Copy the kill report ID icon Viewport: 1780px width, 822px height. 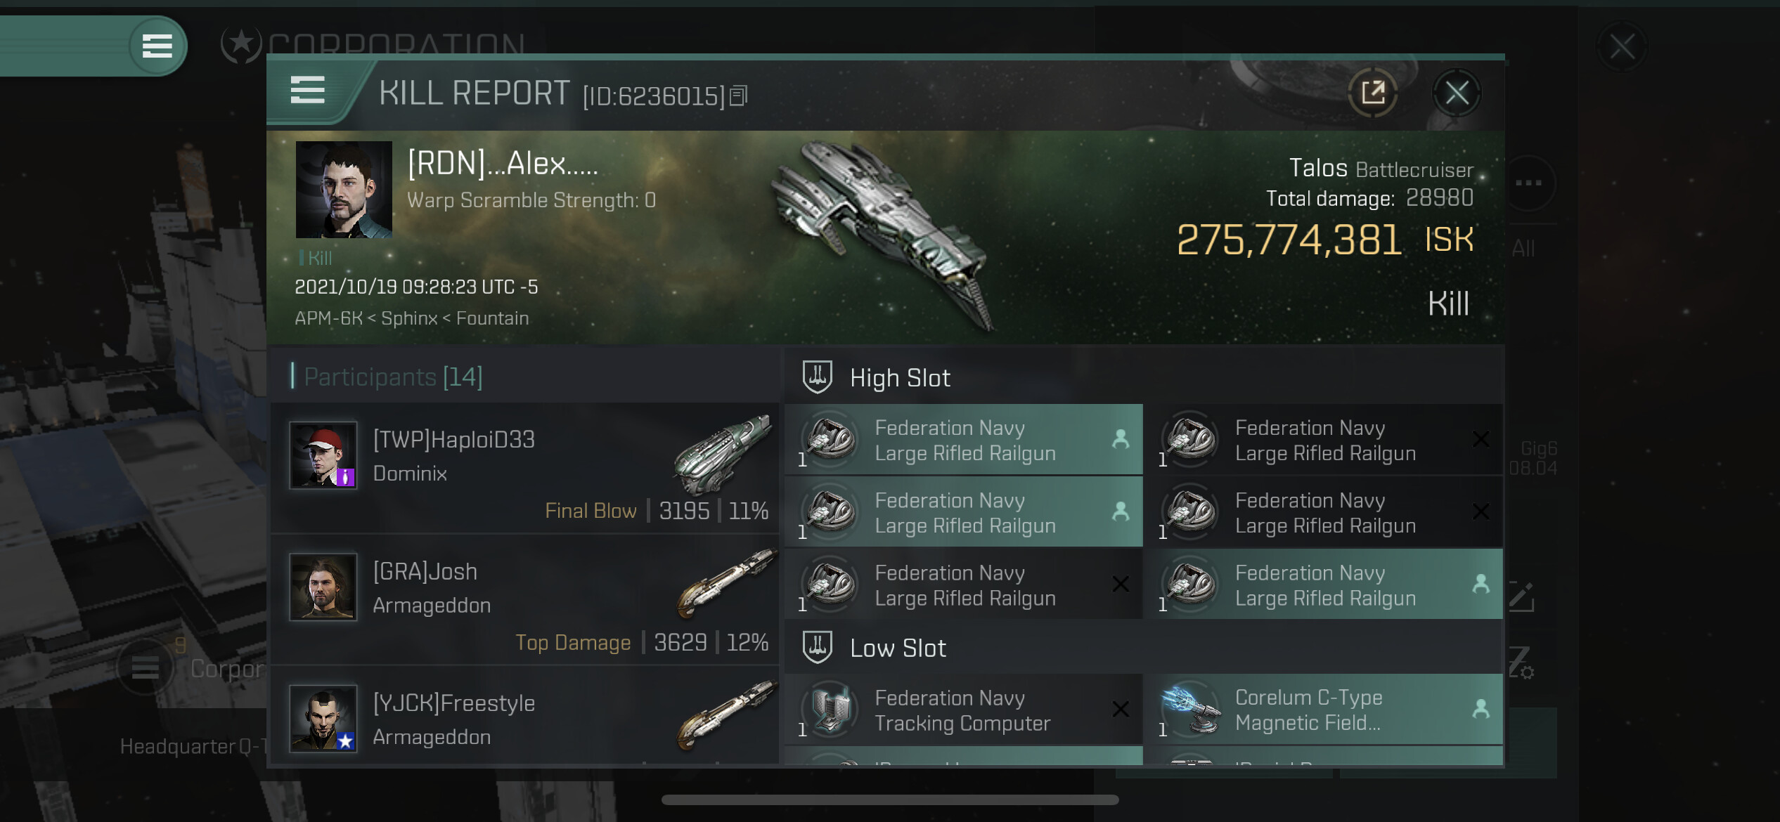click(x=738, y=96)
